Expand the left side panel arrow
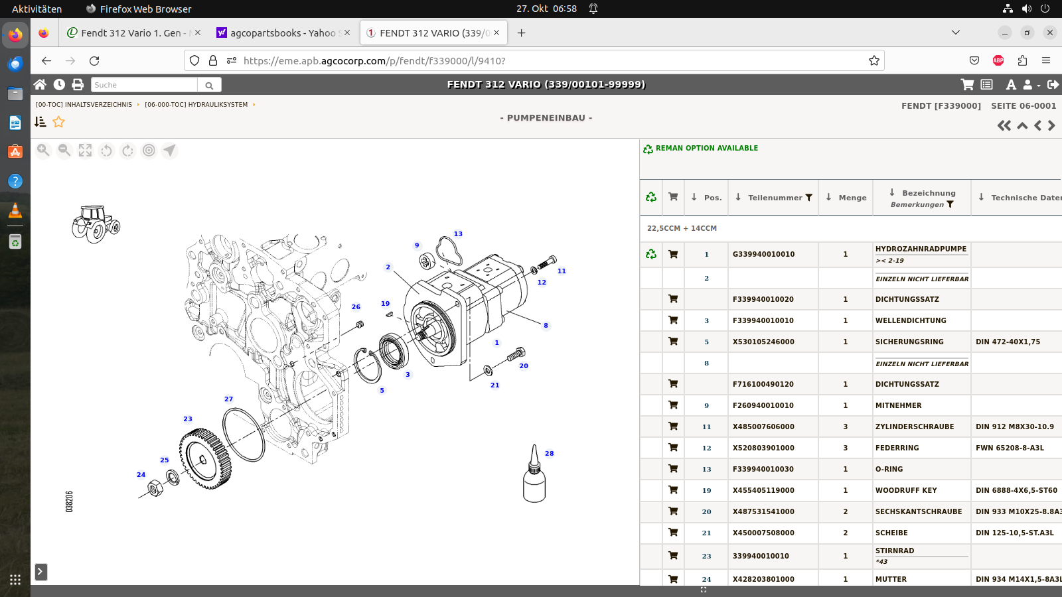1062x597 pixels. (x=40, y=572)
